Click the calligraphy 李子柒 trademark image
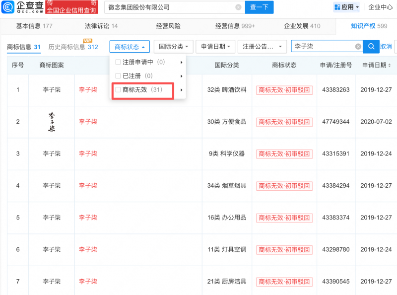The image size is (397, 295). pyautogui.click(x=52, y=122)
